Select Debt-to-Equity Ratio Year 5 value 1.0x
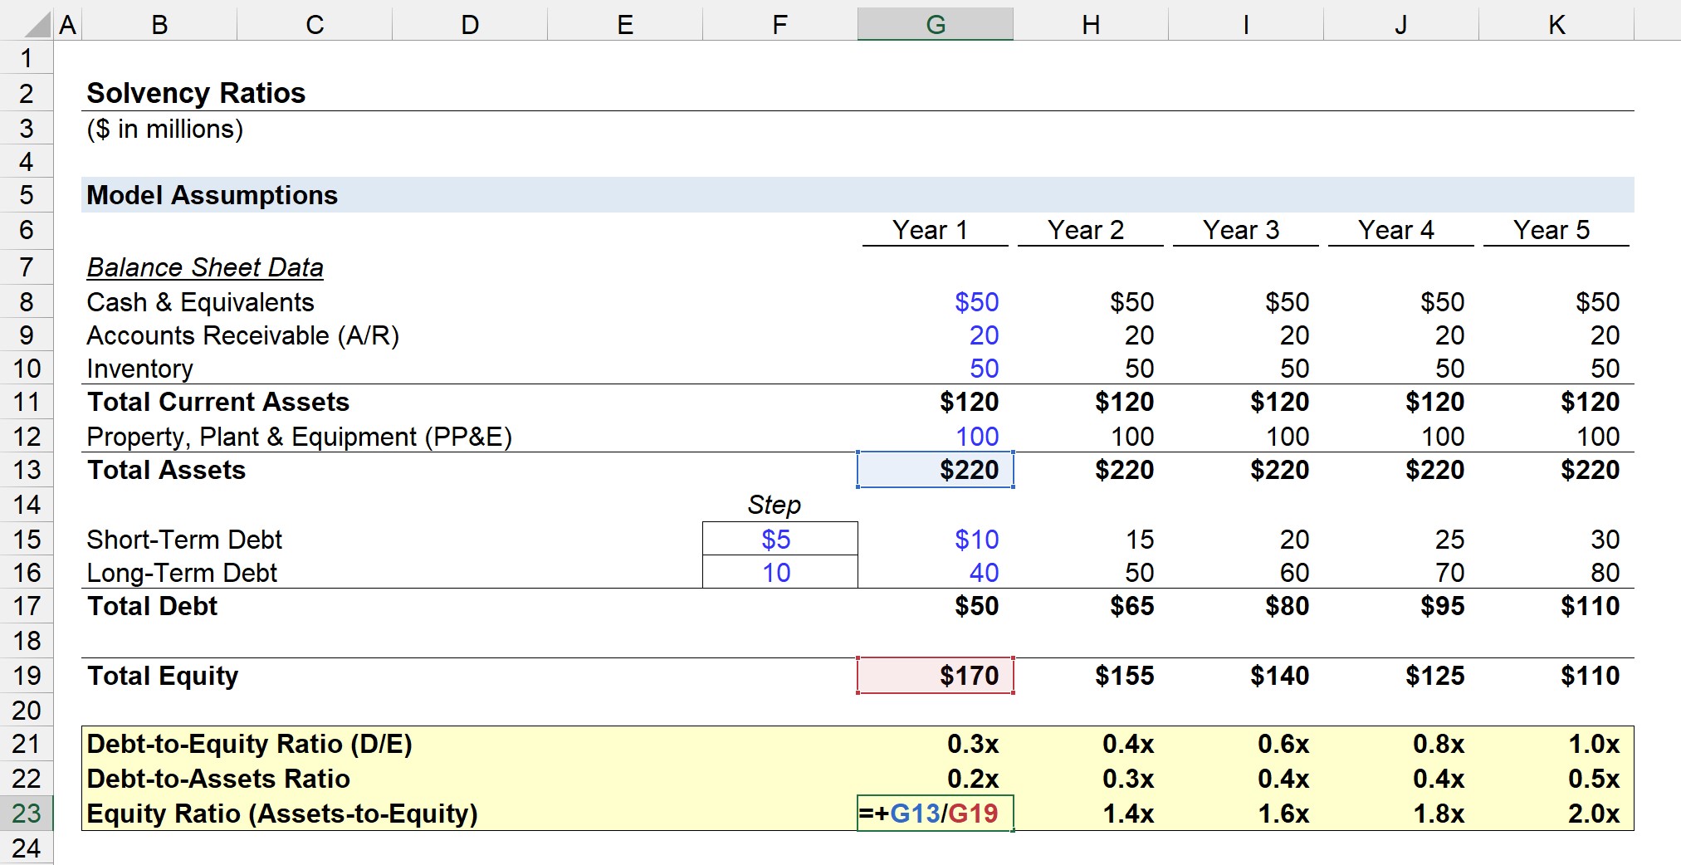The height and width of the screenshot is (865, 1681). coord(1594,744)
